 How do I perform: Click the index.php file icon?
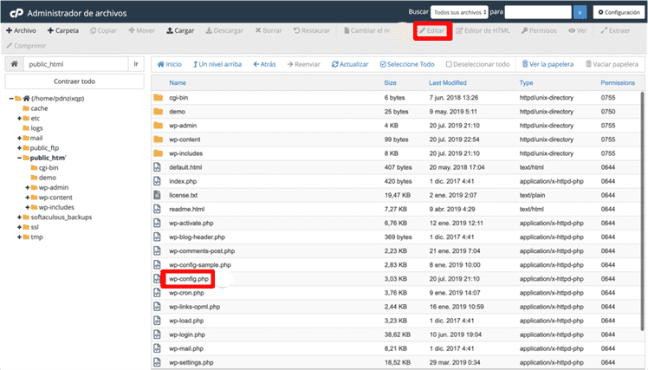click(157, 181)
